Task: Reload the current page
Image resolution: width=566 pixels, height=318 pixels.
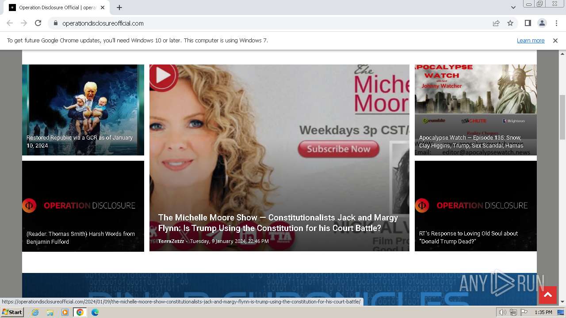Action: (x=38, y=23)
